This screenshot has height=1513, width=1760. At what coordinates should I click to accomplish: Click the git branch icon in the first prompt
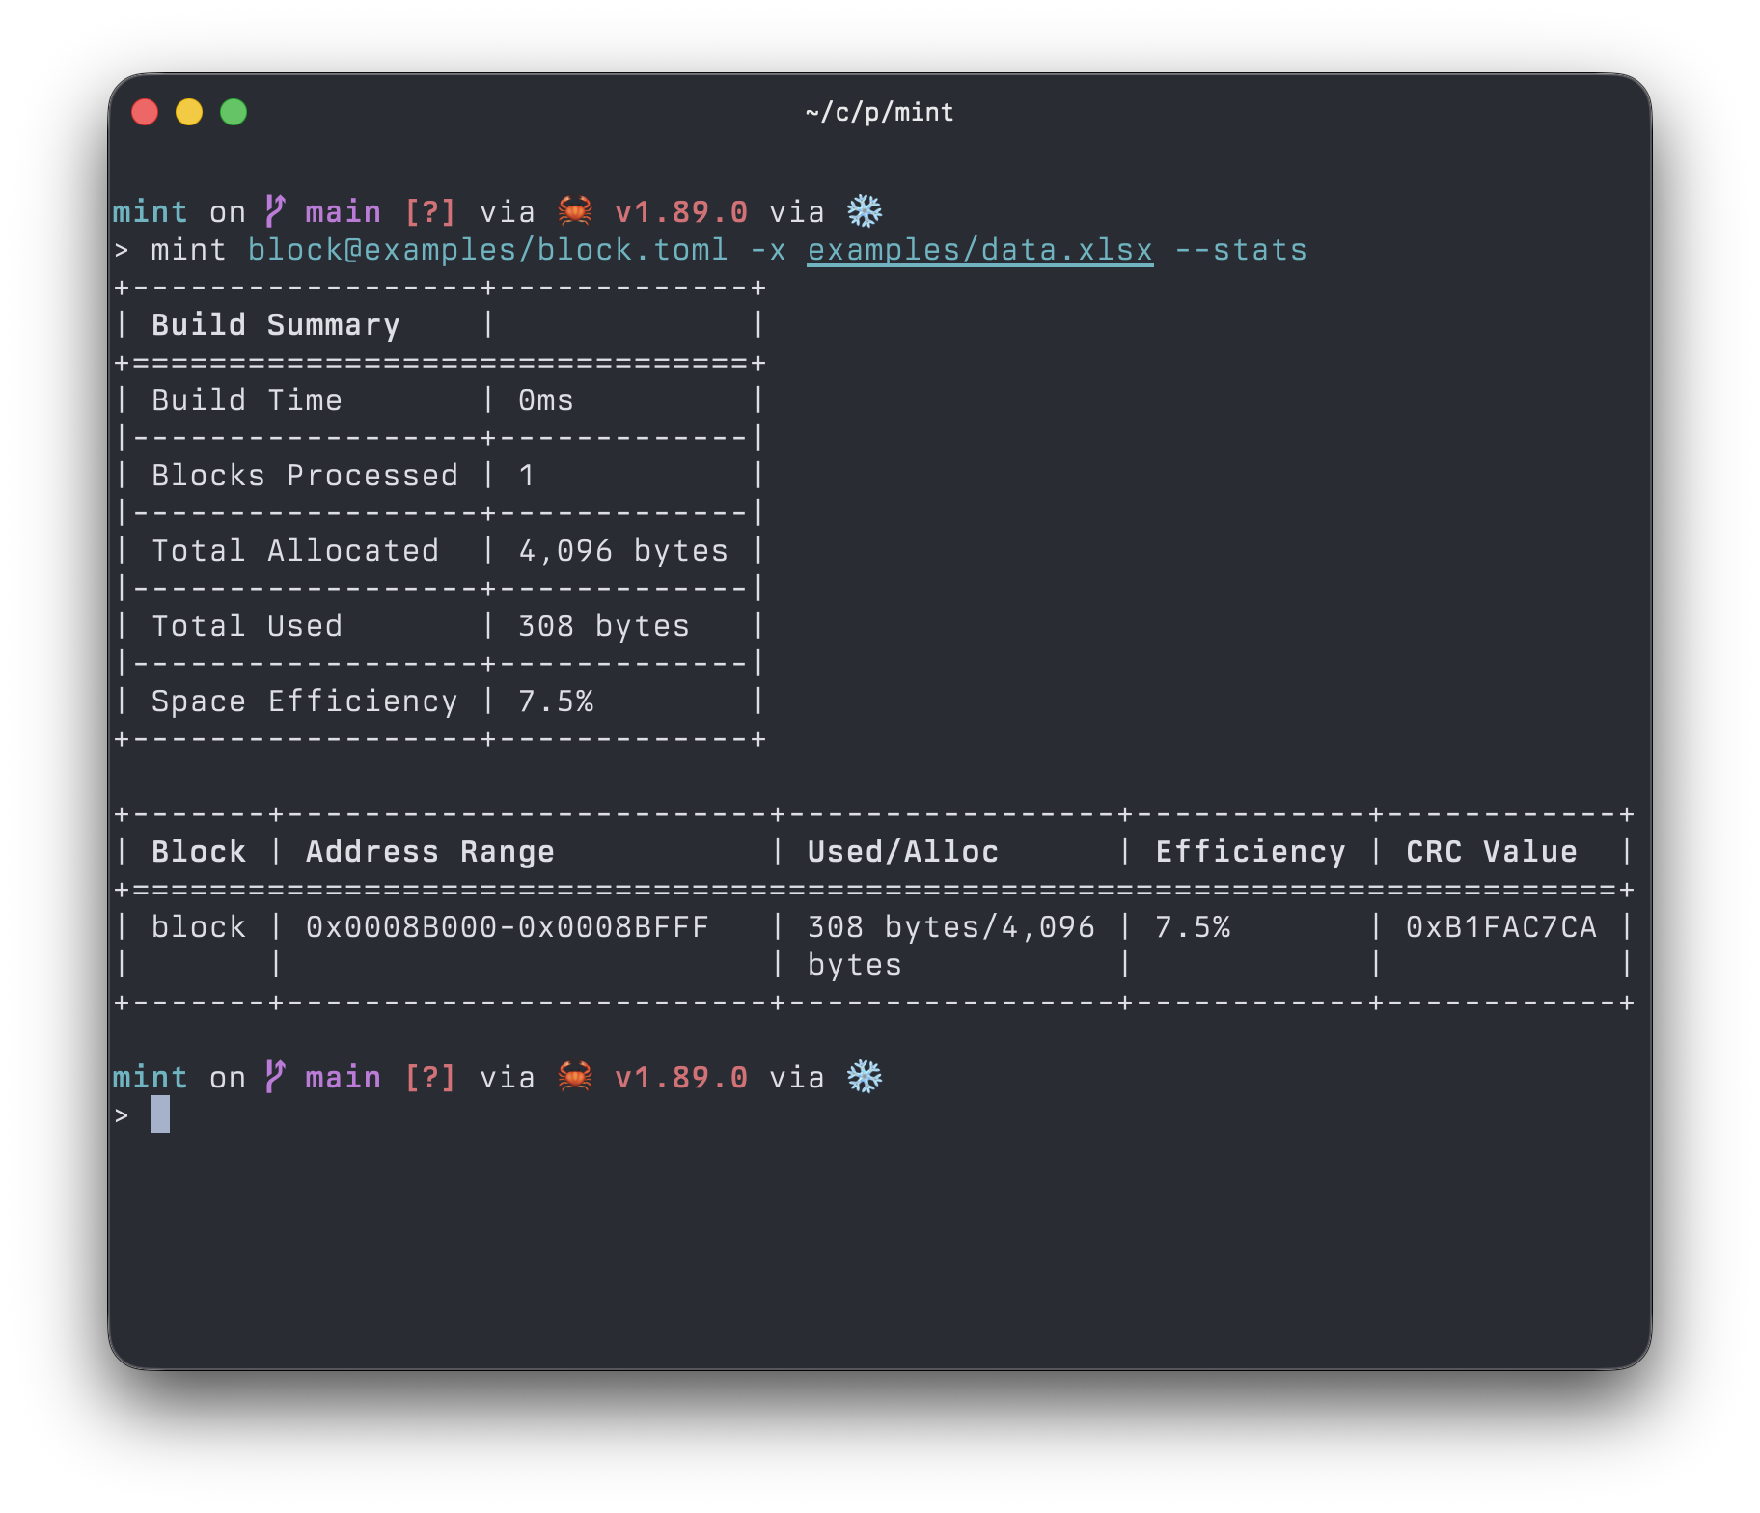pos(276,210)
